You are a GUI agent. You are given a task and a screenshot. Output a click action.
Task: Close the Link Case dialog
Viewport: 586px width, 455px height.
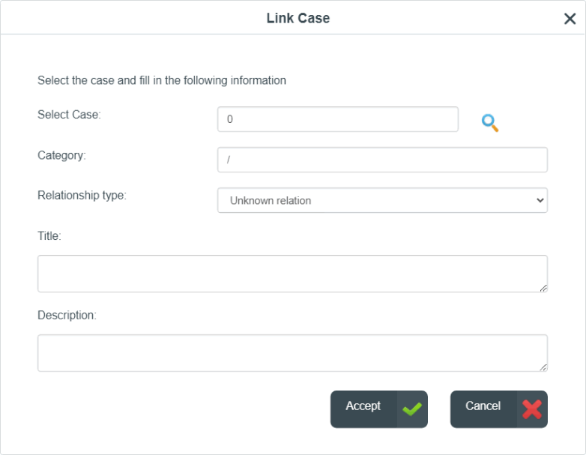click(x=570, y=18)
